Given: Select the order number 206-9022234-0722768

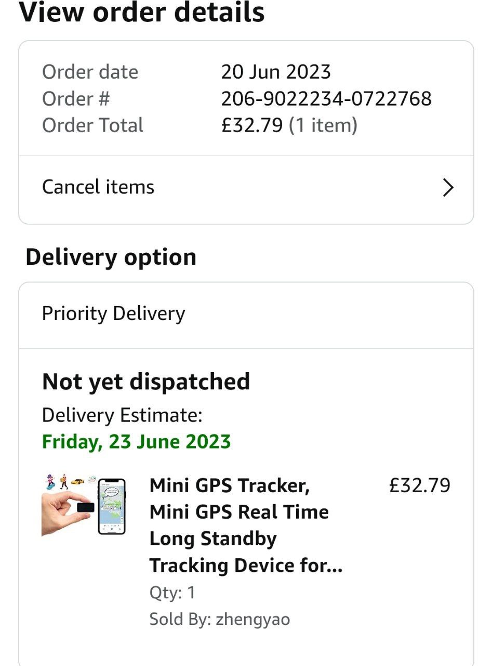Looking at the screenshot, I should click(x=326, y=98).
